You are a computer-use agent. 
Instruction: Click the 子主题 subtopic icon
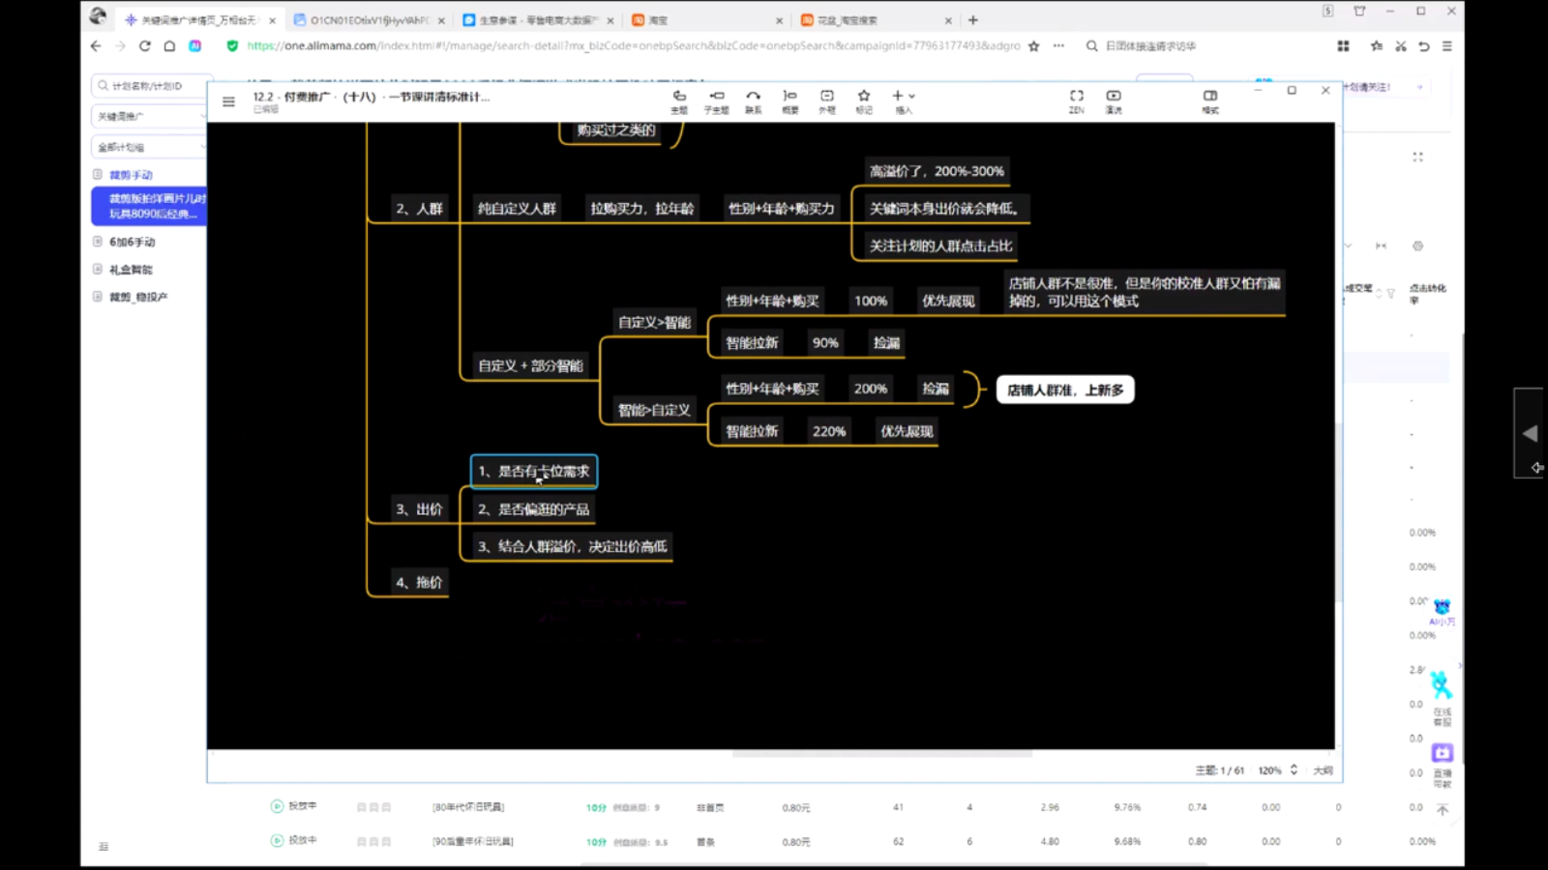716,97
